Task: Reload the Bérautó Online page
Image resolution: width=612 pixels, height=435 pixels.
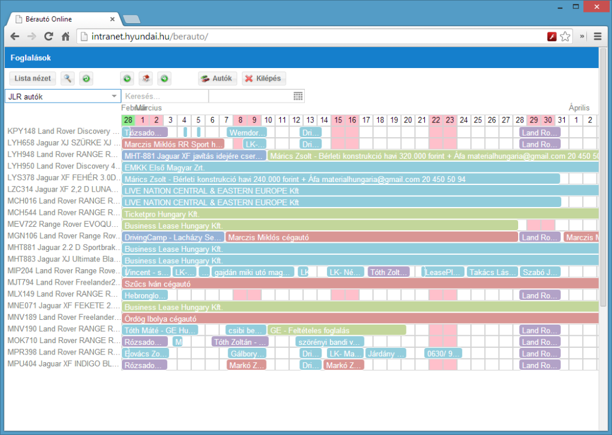Action: 48,36
